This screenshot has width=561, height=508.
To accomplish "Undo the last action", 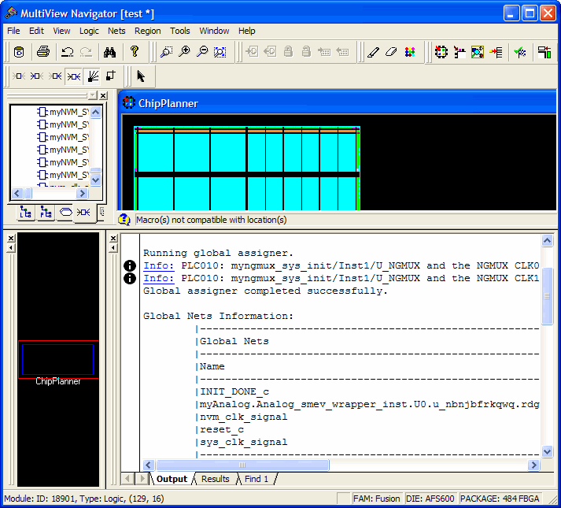I will pyautogui.click(x=67, y=52).
